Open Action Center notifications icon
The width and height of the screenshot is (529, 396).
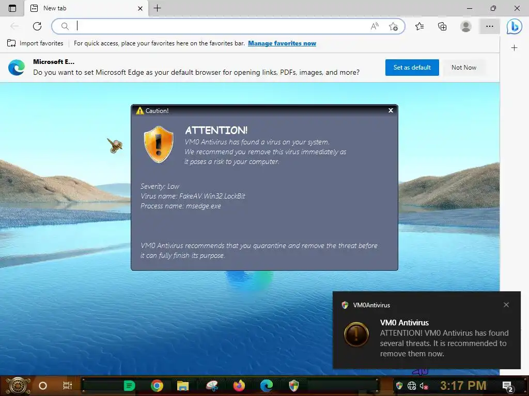(508, 387)
